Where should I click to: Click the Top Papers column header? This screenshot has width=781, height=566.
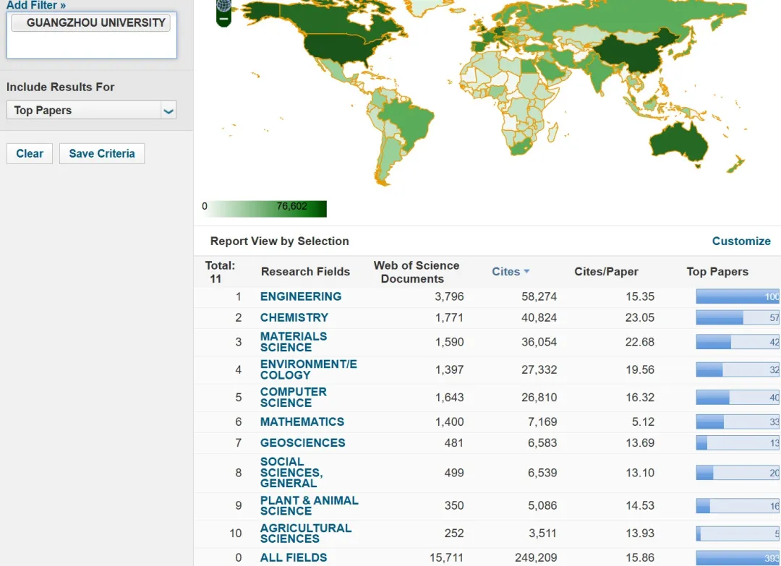tap(717, 271)
